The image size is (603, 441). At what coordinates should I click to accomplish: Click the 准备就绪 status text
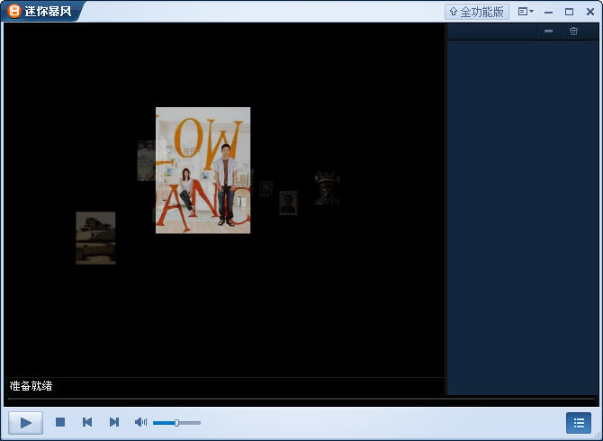pyautogui.click(x=31, y=386)
